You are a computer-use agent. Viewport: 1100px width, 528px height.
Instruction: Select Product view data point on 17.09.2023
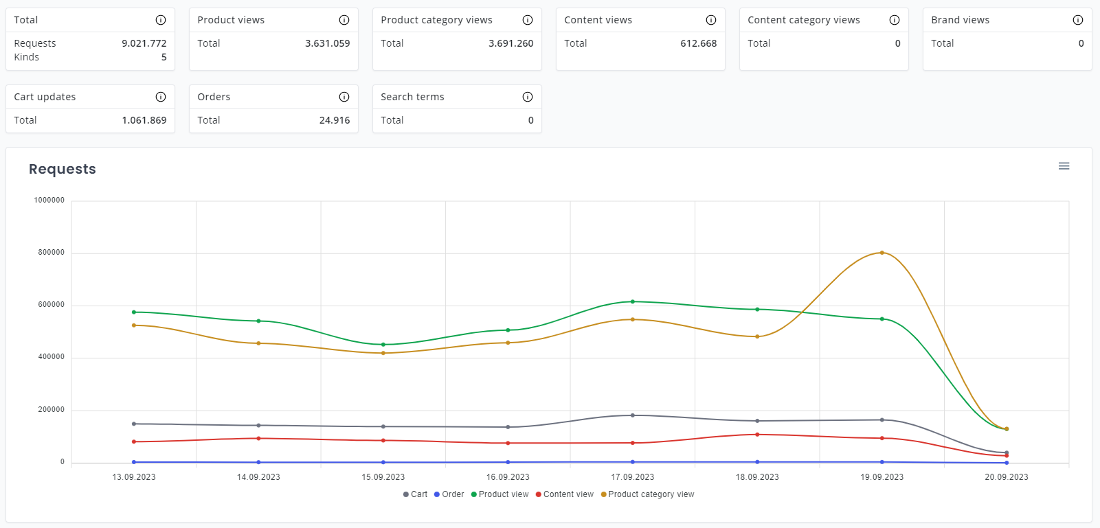point(633,301)
